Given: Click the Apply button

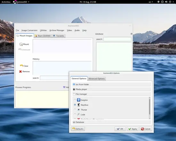Looking at the screenshot, I should point(132,129).
